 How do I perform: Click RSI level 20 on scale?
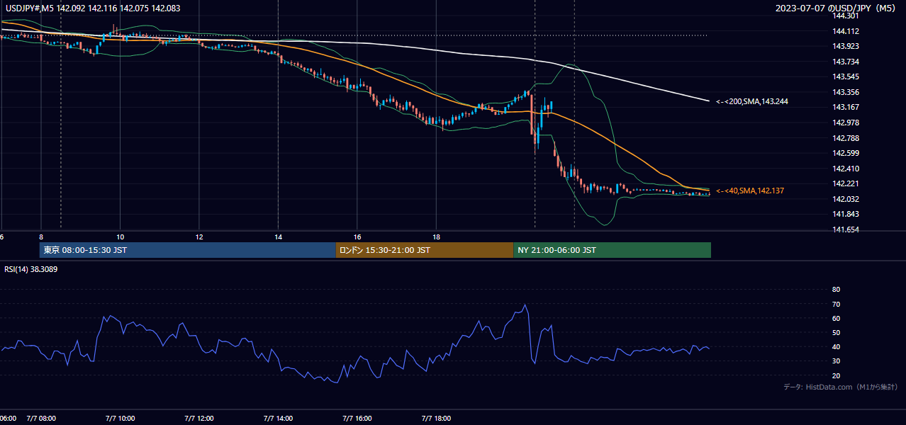[x=836, y=375]
